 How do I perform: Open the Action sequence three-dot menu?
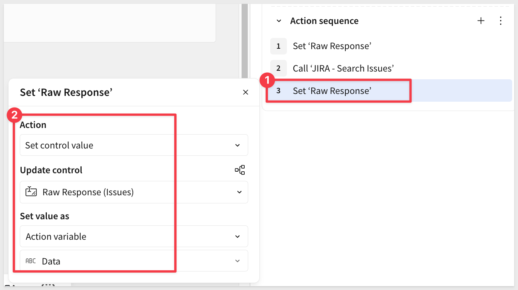coord(501,21)
